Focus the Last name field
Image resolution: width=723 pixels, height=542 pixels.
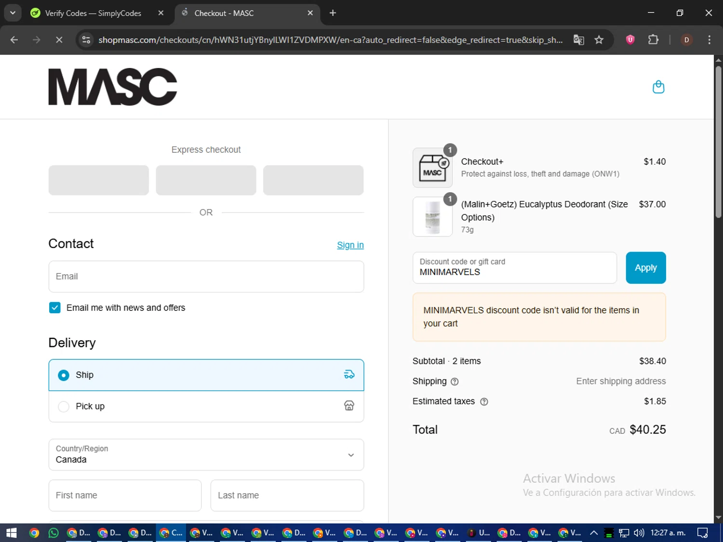pos(287,495)
